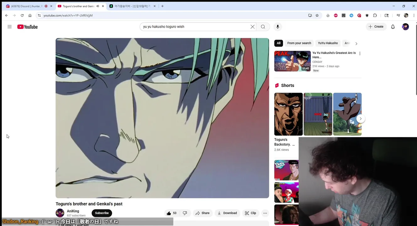This screenshot has width=417, height=226.
Task: Open YouTube notifications bell
Action: pyautogui.click(x=393, y=27)
